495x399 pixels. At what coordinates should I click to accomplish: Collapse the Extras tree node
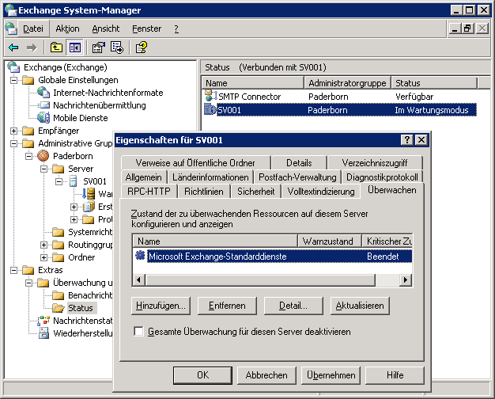pos(13,270)
